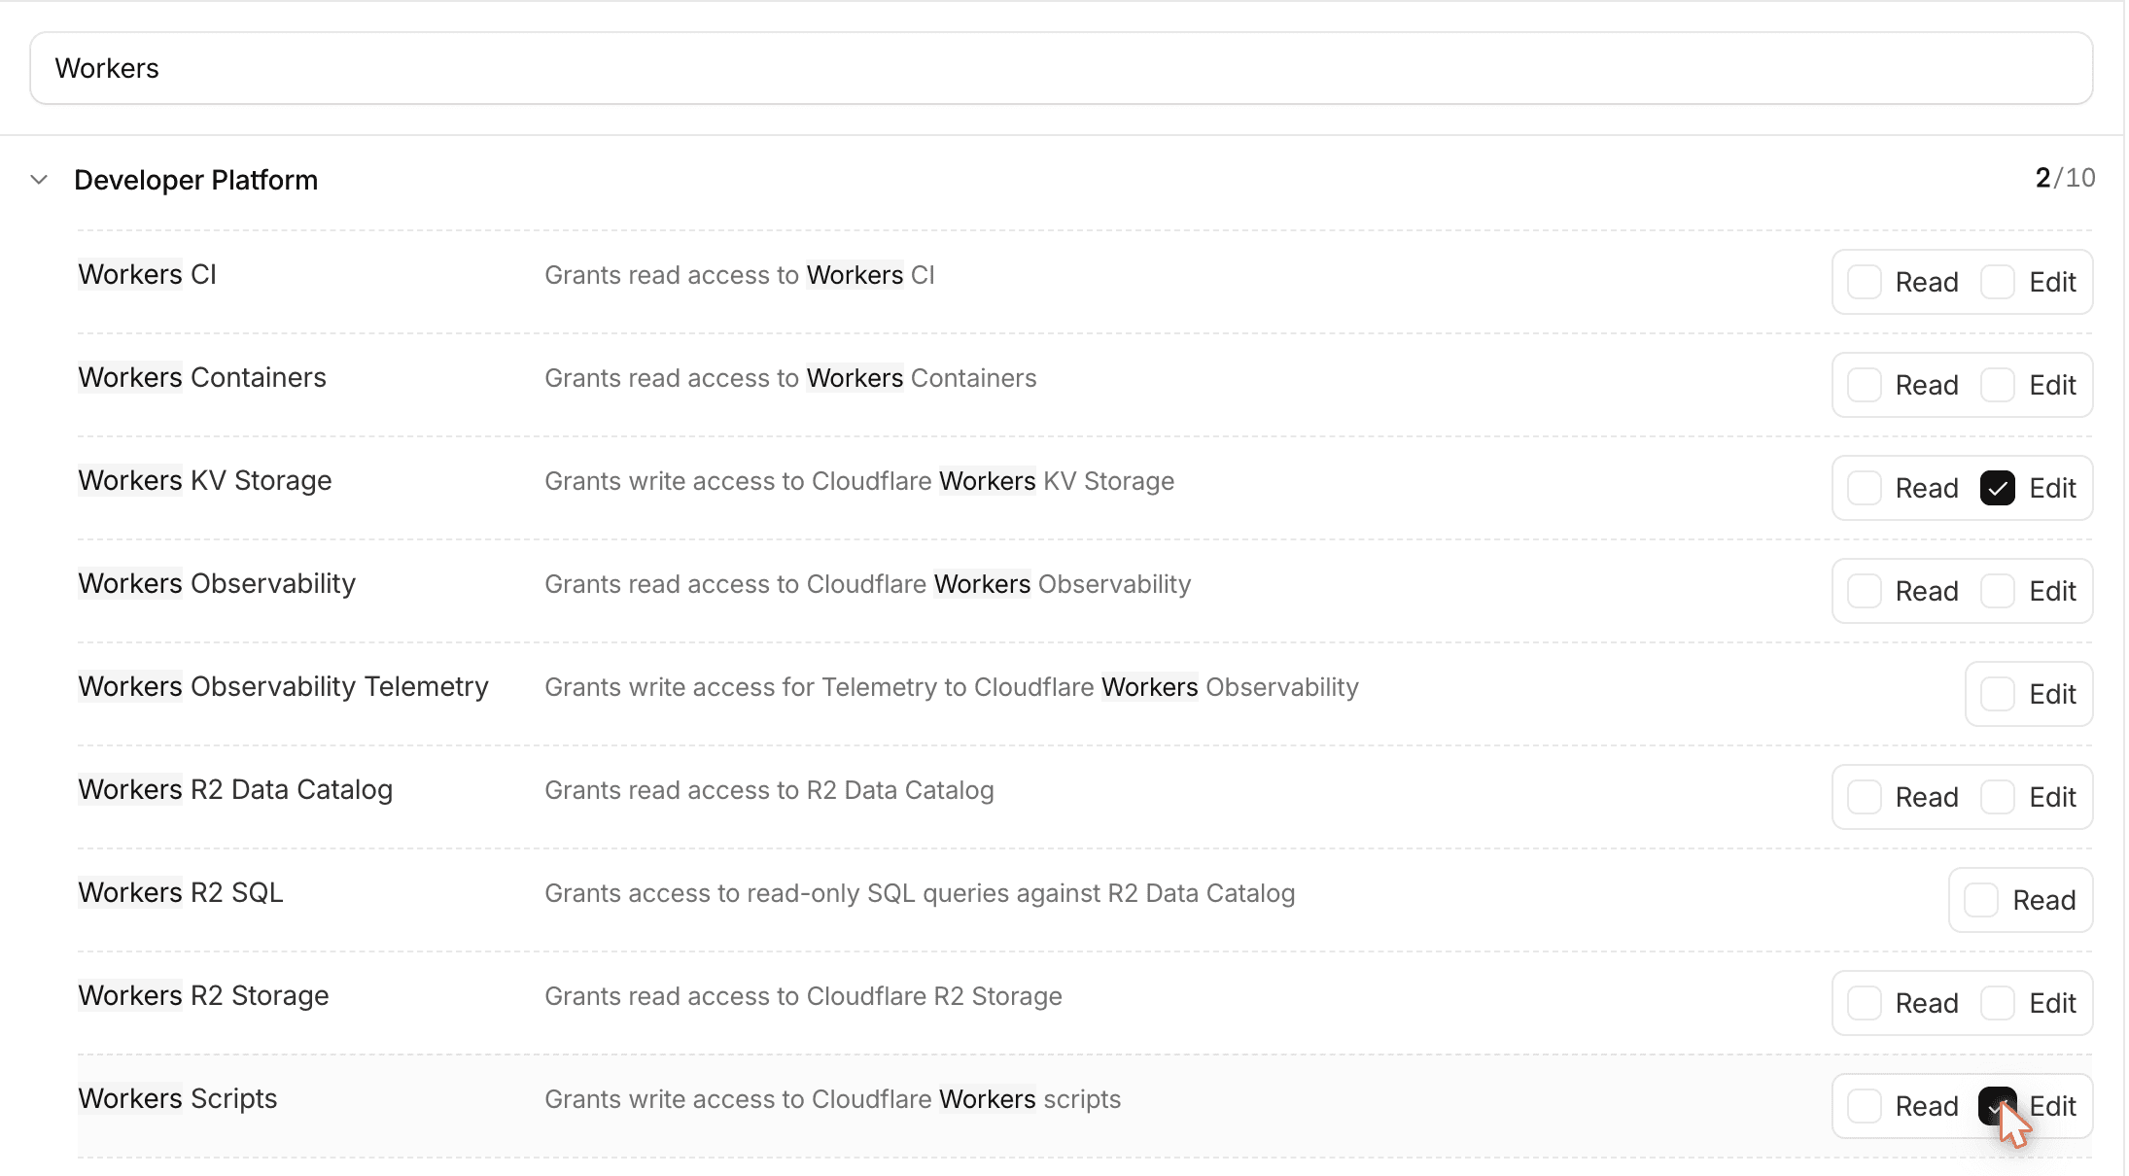Check Read for Workers R2 Storage
Viewport: 2129px width, 1176px height.
click(x=1864, y=1003)
